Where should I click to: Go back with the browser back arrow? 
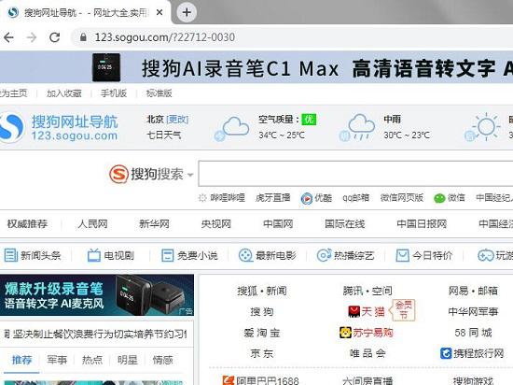(x=8, y=37)
